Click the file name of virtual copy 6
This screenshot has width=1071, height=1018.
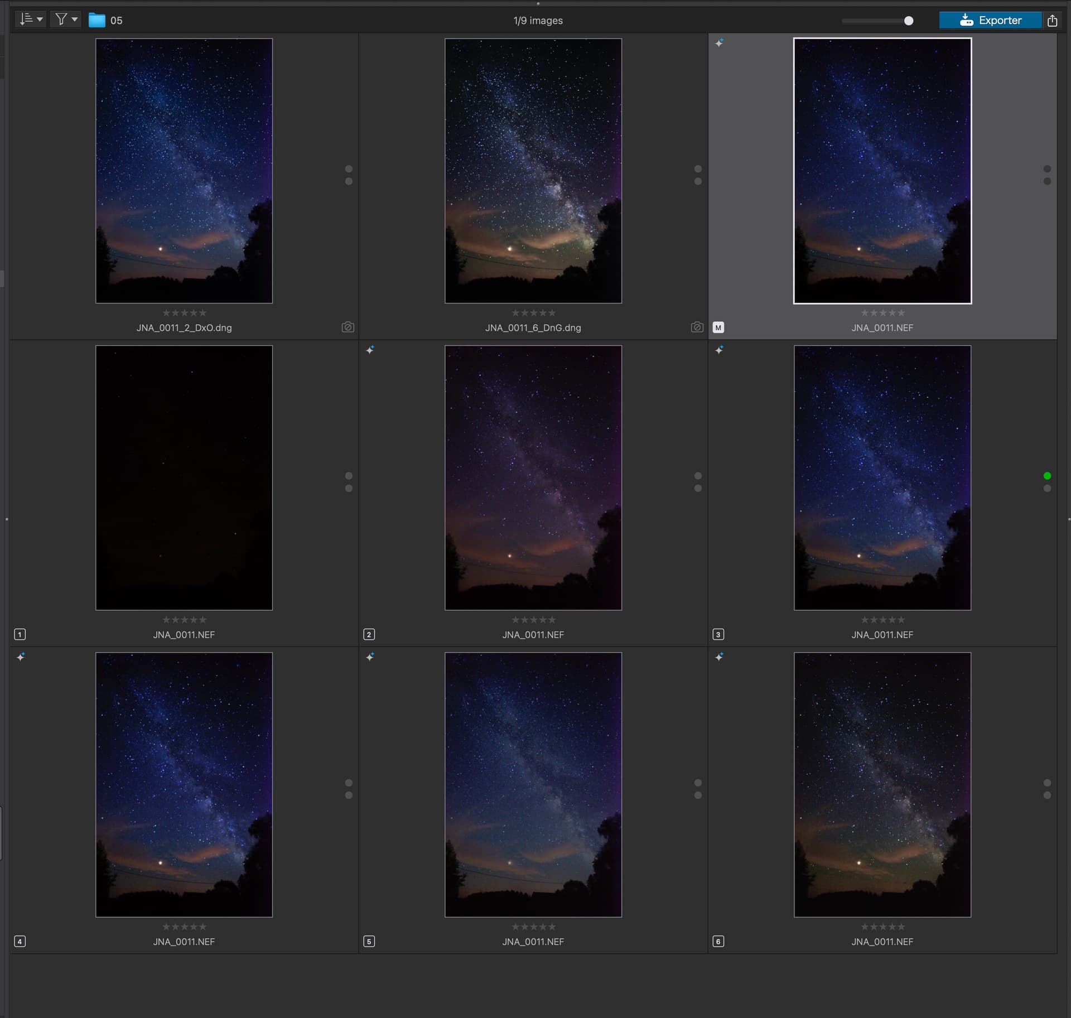tap(882, 942)
